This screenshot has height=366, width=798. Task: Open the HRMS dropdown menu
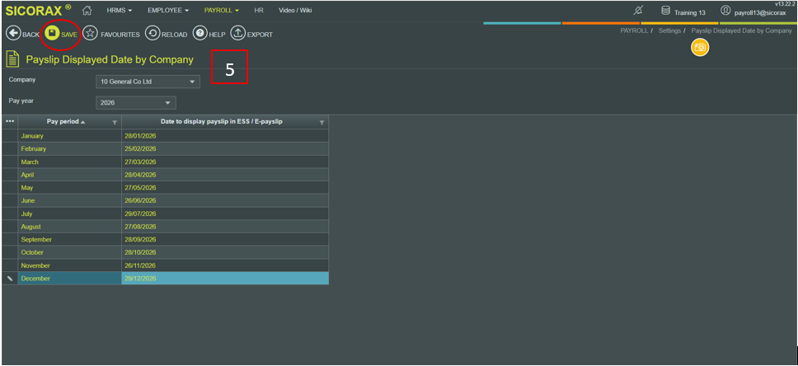120,11
